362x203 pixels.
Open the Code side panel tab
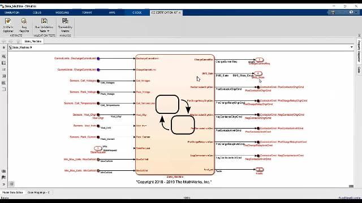click(359, 70)
